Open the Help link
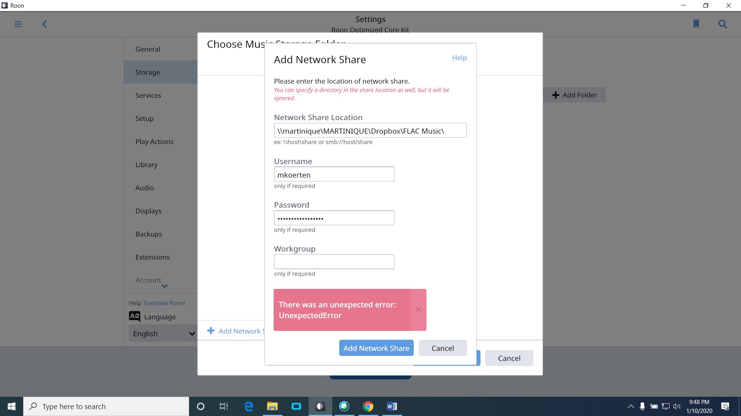The image size is (741, 416). tap(459, 58)
